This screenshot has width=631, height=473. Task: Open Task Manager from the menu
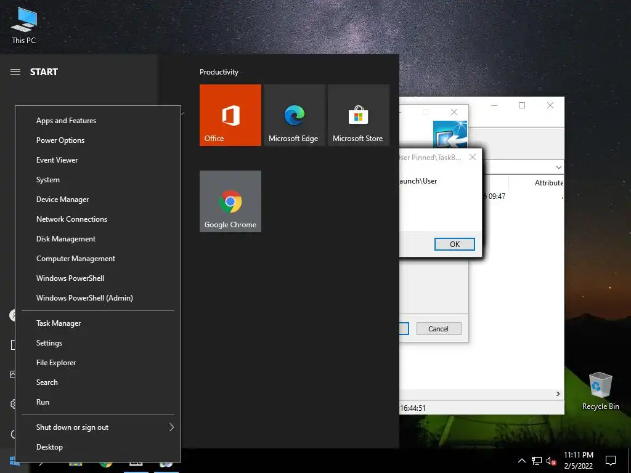[98, 323]
